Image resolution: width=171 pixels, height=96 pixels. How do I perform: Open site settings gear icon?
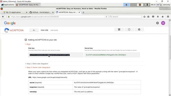139,29
